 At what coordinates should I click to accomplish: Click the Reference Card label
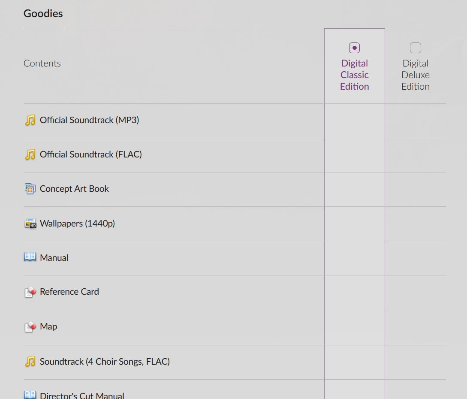point(69,292)
